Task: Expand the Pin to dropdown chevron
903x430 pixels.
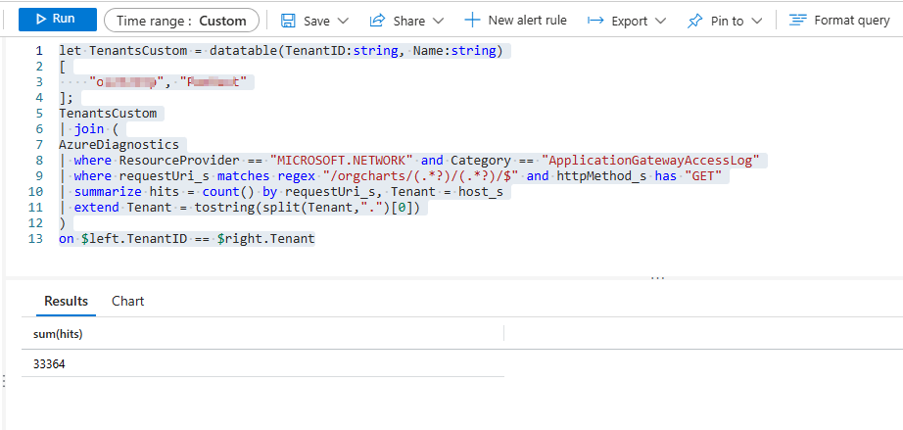Action: pyautogui.click(x=757, y=21)
